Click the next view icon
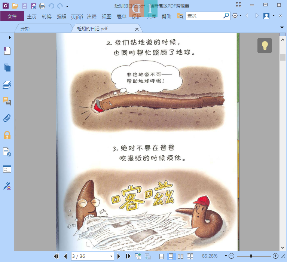This screenshot has height=262, width=287. 148,256
